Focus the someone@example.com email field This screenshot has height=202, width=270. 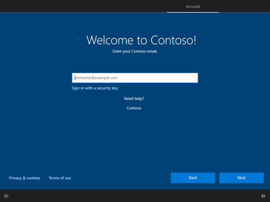click(135, 78)
